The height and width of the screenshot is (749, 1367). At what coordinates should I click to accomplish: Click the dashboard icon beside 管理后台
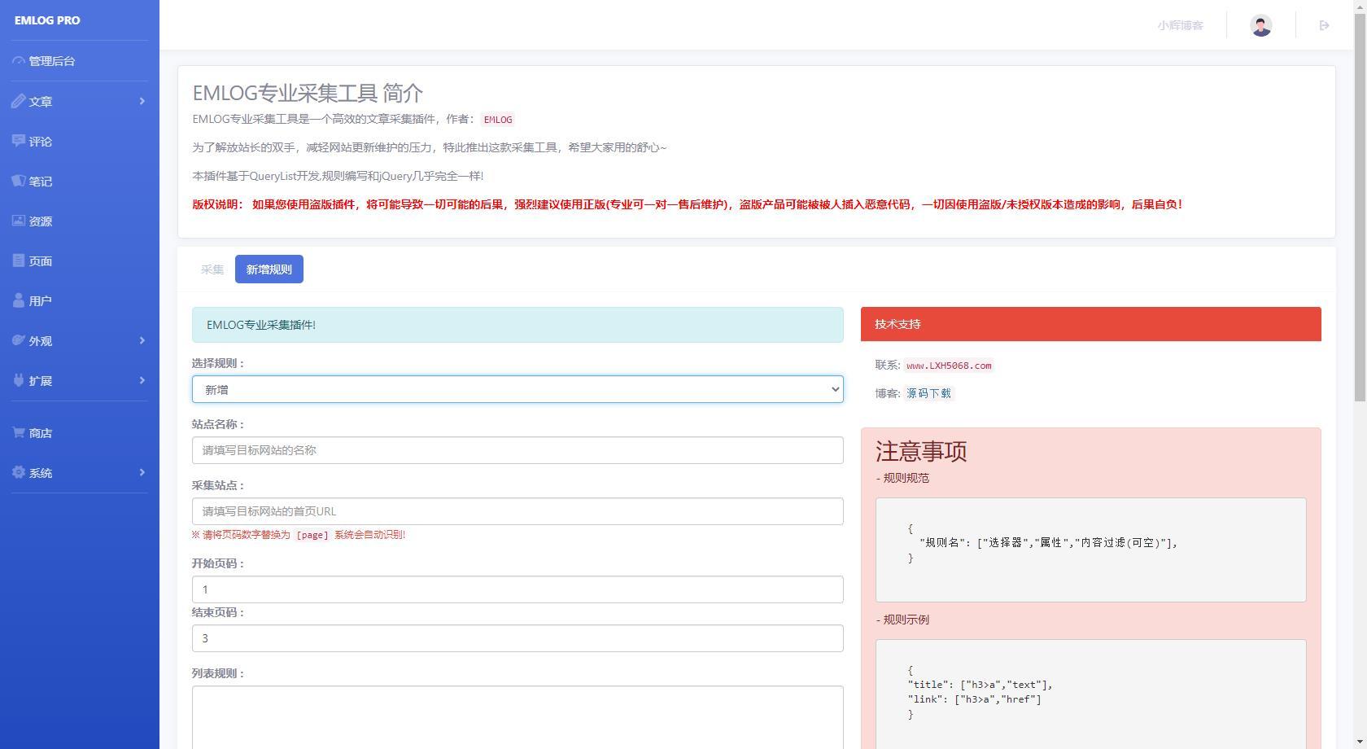[19, 61]
